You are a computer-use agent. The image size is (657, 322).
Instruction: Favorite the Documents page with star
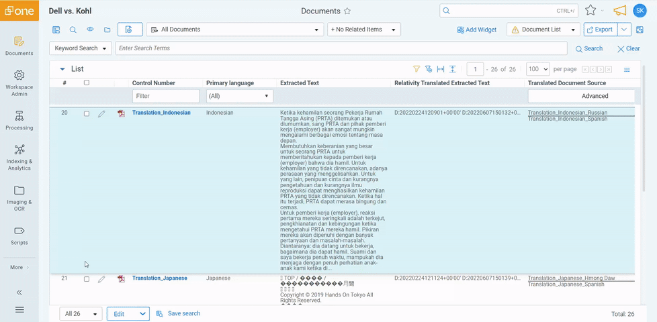(x=347, y=11)
